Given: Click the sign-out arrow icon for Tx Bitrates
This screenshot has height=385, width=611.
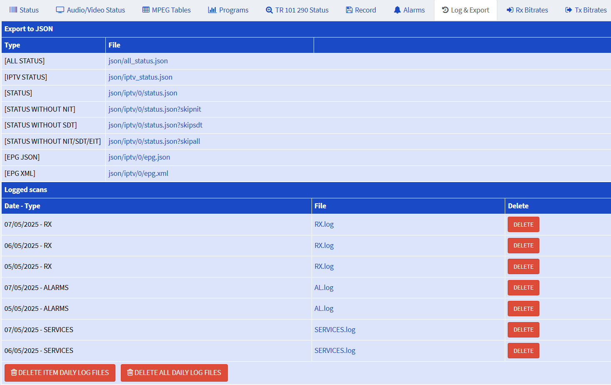Looking at the screenshot, I should point(569,10).
